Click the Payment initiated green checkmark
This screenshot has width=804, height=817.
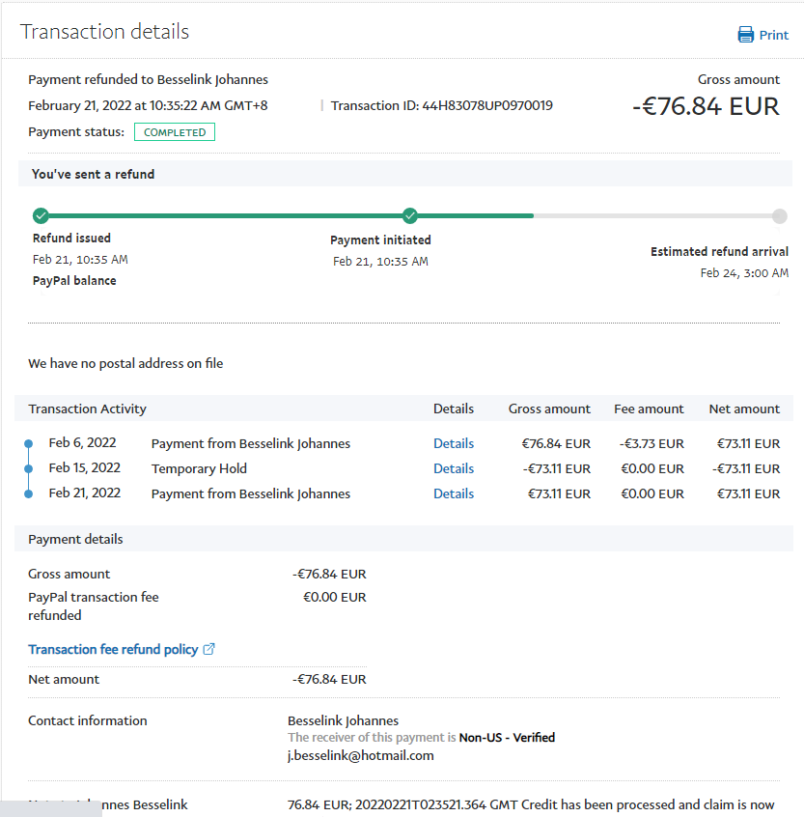click(x=409, y=215)
